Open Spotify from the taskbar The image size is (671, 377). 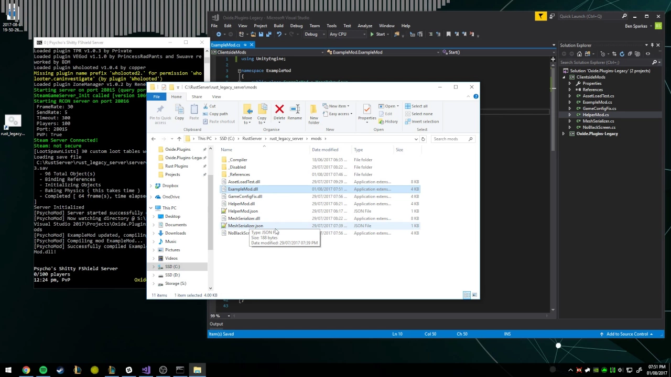[43, 370]
